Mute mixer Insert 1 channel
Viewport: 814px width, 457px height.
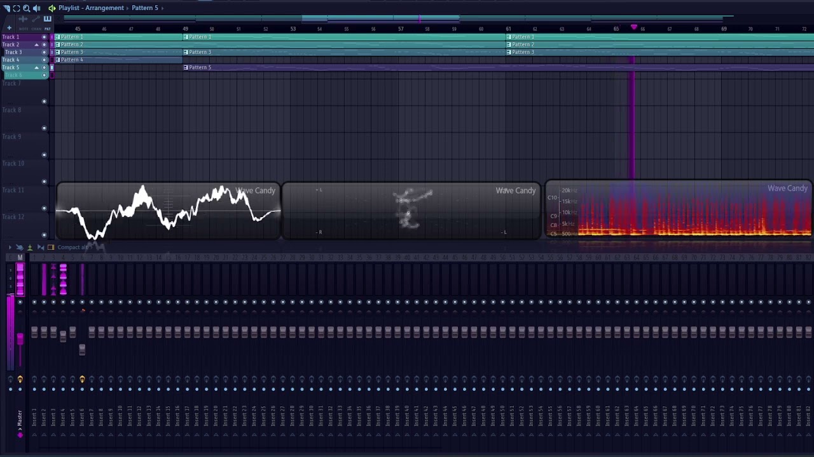(34, 301)
